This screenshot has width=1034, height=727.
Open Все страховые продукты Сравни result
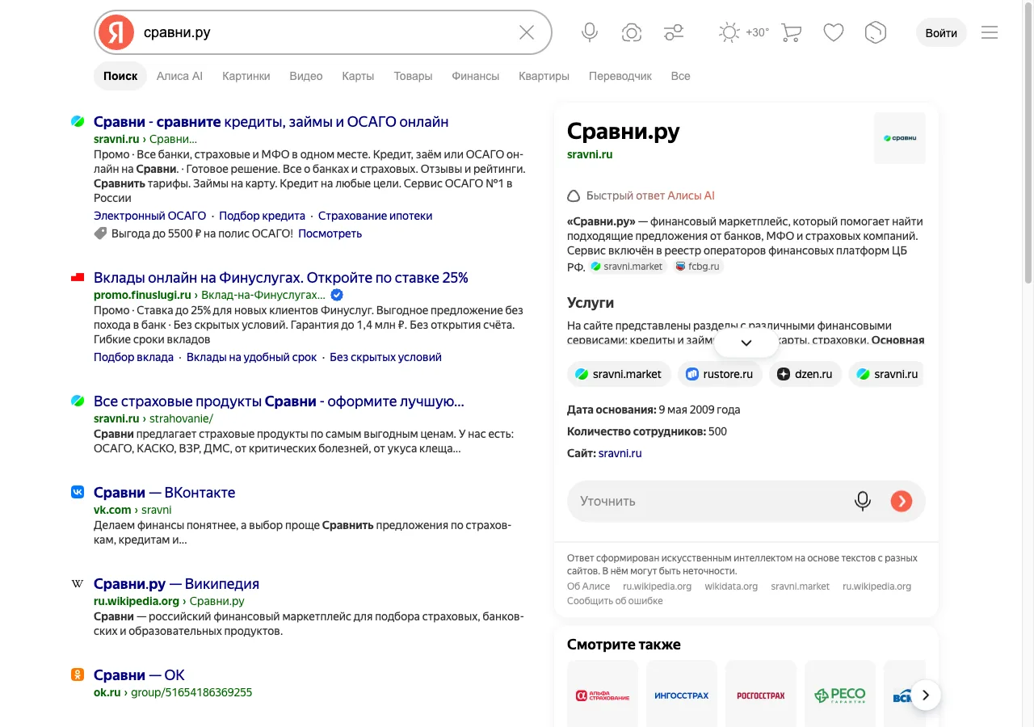click(279, 401)
